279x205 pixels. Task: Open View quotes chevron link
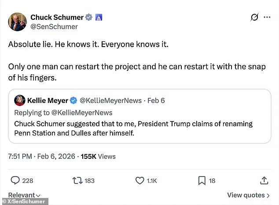coord(248,195)
